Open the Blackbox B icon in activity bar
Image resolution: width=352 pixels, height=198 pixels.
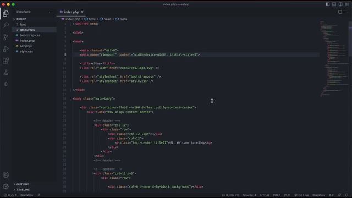point(6,84)
